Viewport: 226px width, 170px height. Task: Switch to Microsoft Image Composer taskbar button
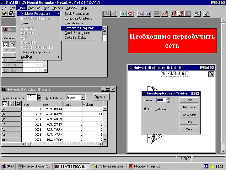click(x=146, y=166)
